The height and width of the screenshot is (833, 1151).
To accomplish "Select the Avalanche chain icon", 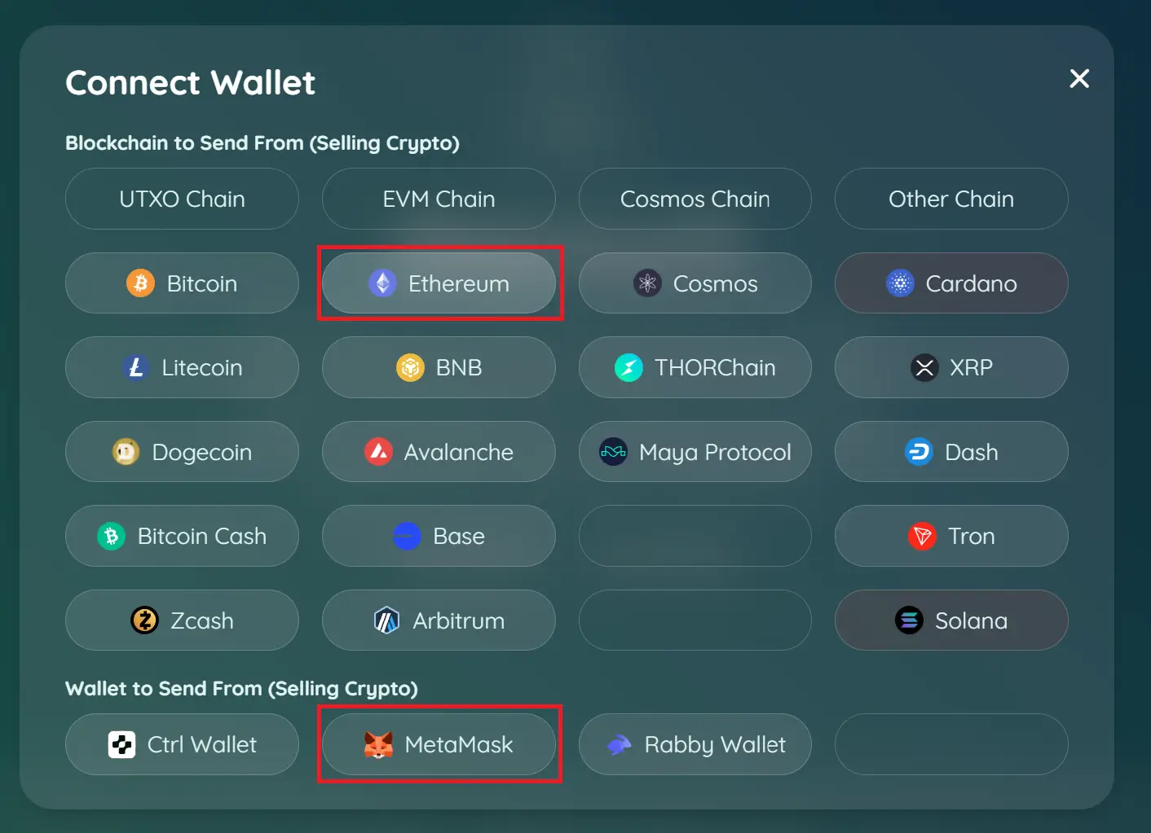I will [378, 452].
